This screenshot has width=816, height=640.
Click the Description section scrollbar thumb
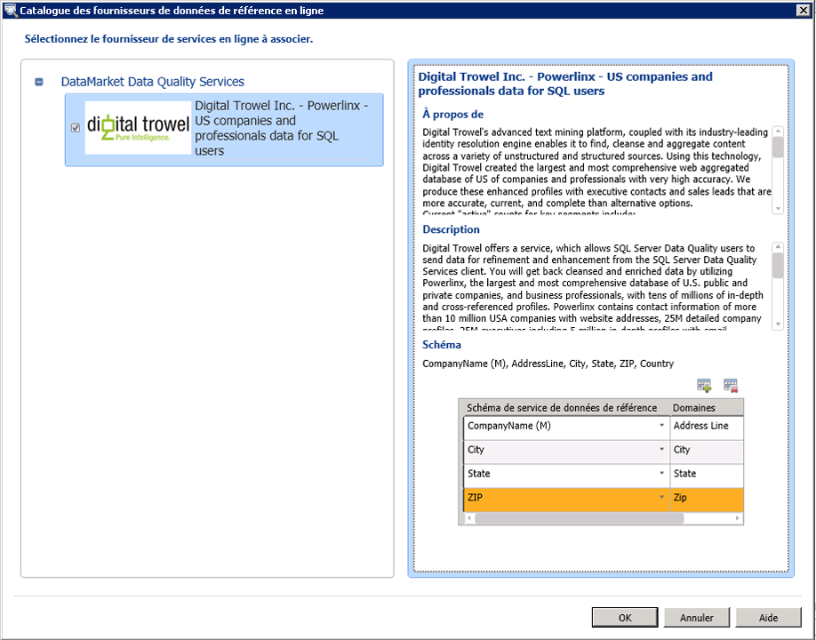click(x=778, y=265)
